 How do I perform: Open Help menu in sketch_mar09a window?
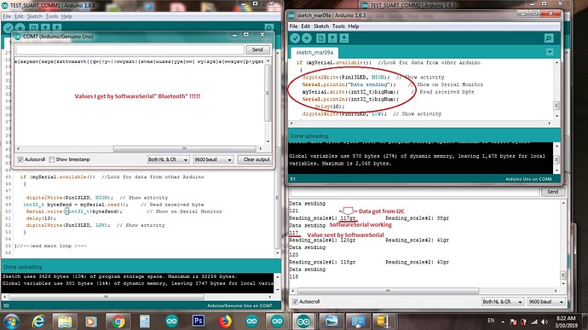[354, 26]
